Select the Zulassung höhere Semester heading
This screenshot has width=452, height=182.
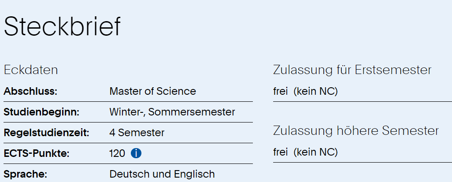coord(356,131)
